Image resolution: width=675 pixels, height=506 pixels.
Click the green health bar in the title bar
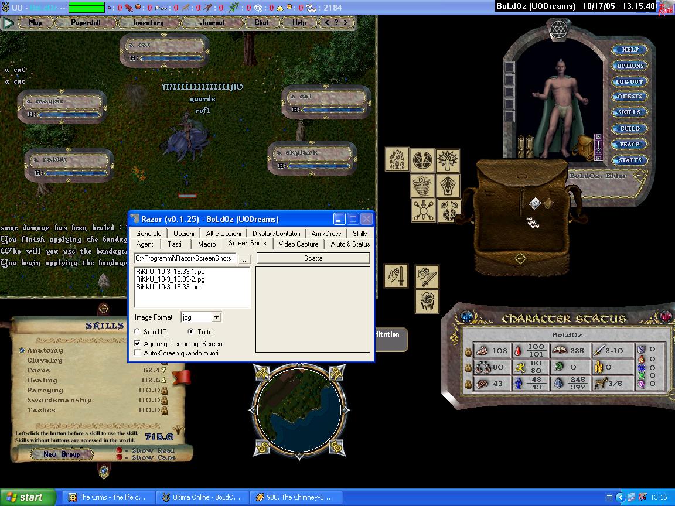pyautogui.click(x=87, y=7)
